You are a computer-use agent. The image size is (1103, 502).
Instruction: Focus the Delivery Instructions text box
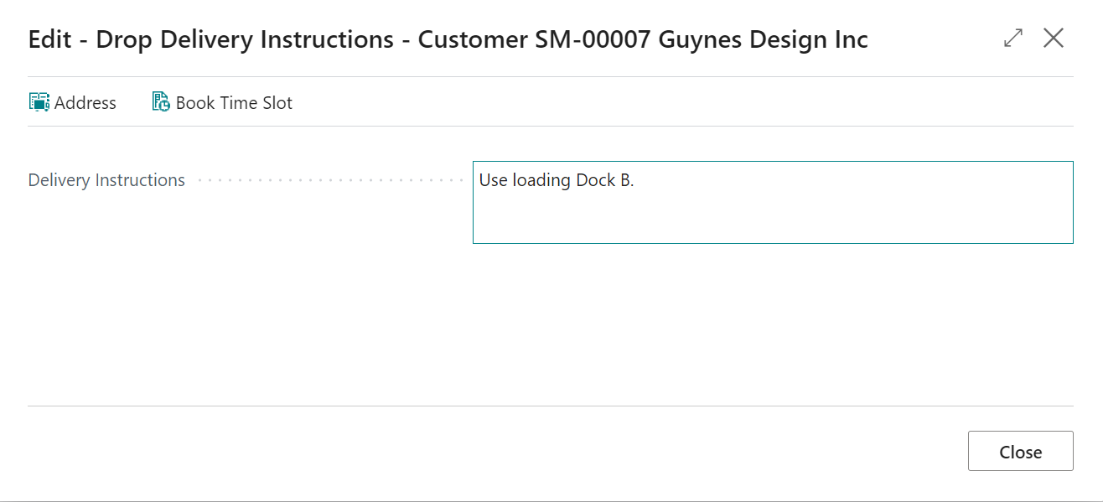773,202
